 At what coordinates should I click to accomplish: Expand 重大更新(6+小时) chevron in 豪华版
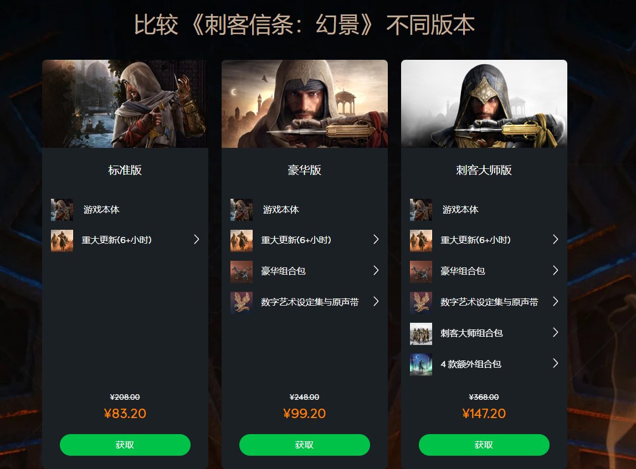[x=376, y=240]
